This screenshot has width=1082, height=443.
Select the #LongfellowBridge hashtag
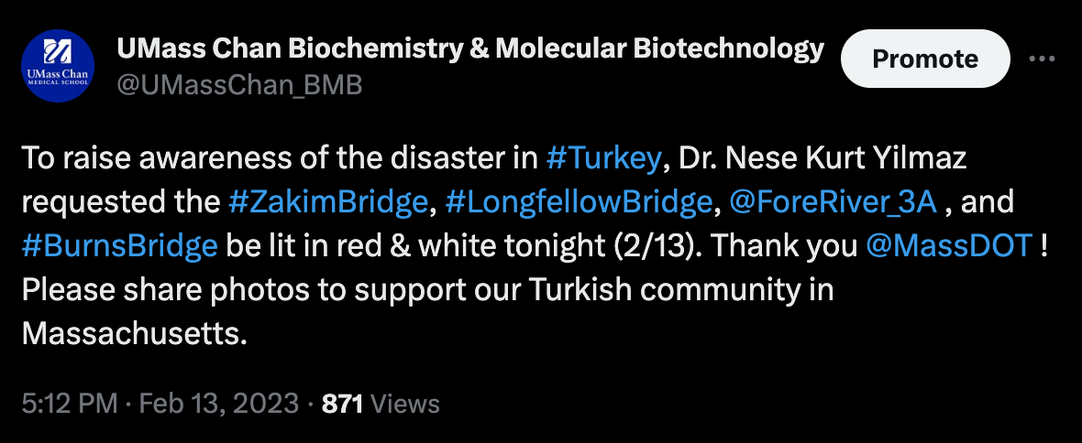click(578, 201)
